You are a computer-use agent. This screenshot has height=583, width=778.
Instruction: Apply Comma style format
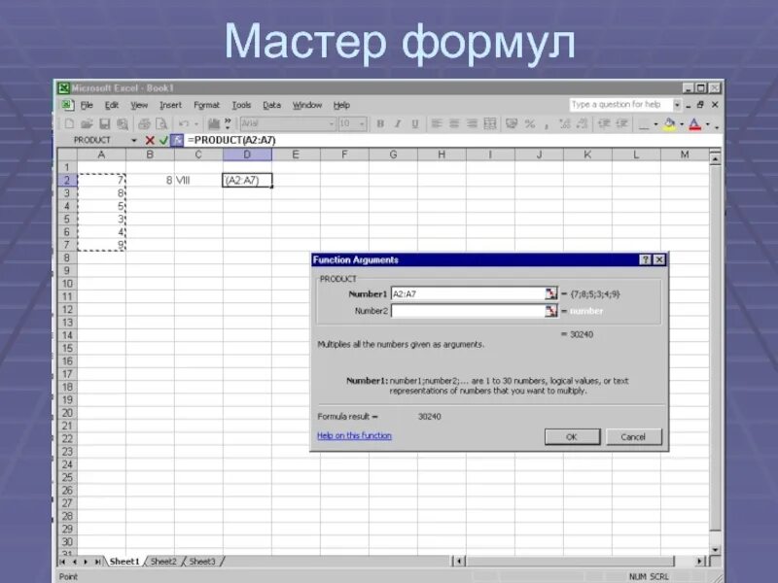[547, 125]
